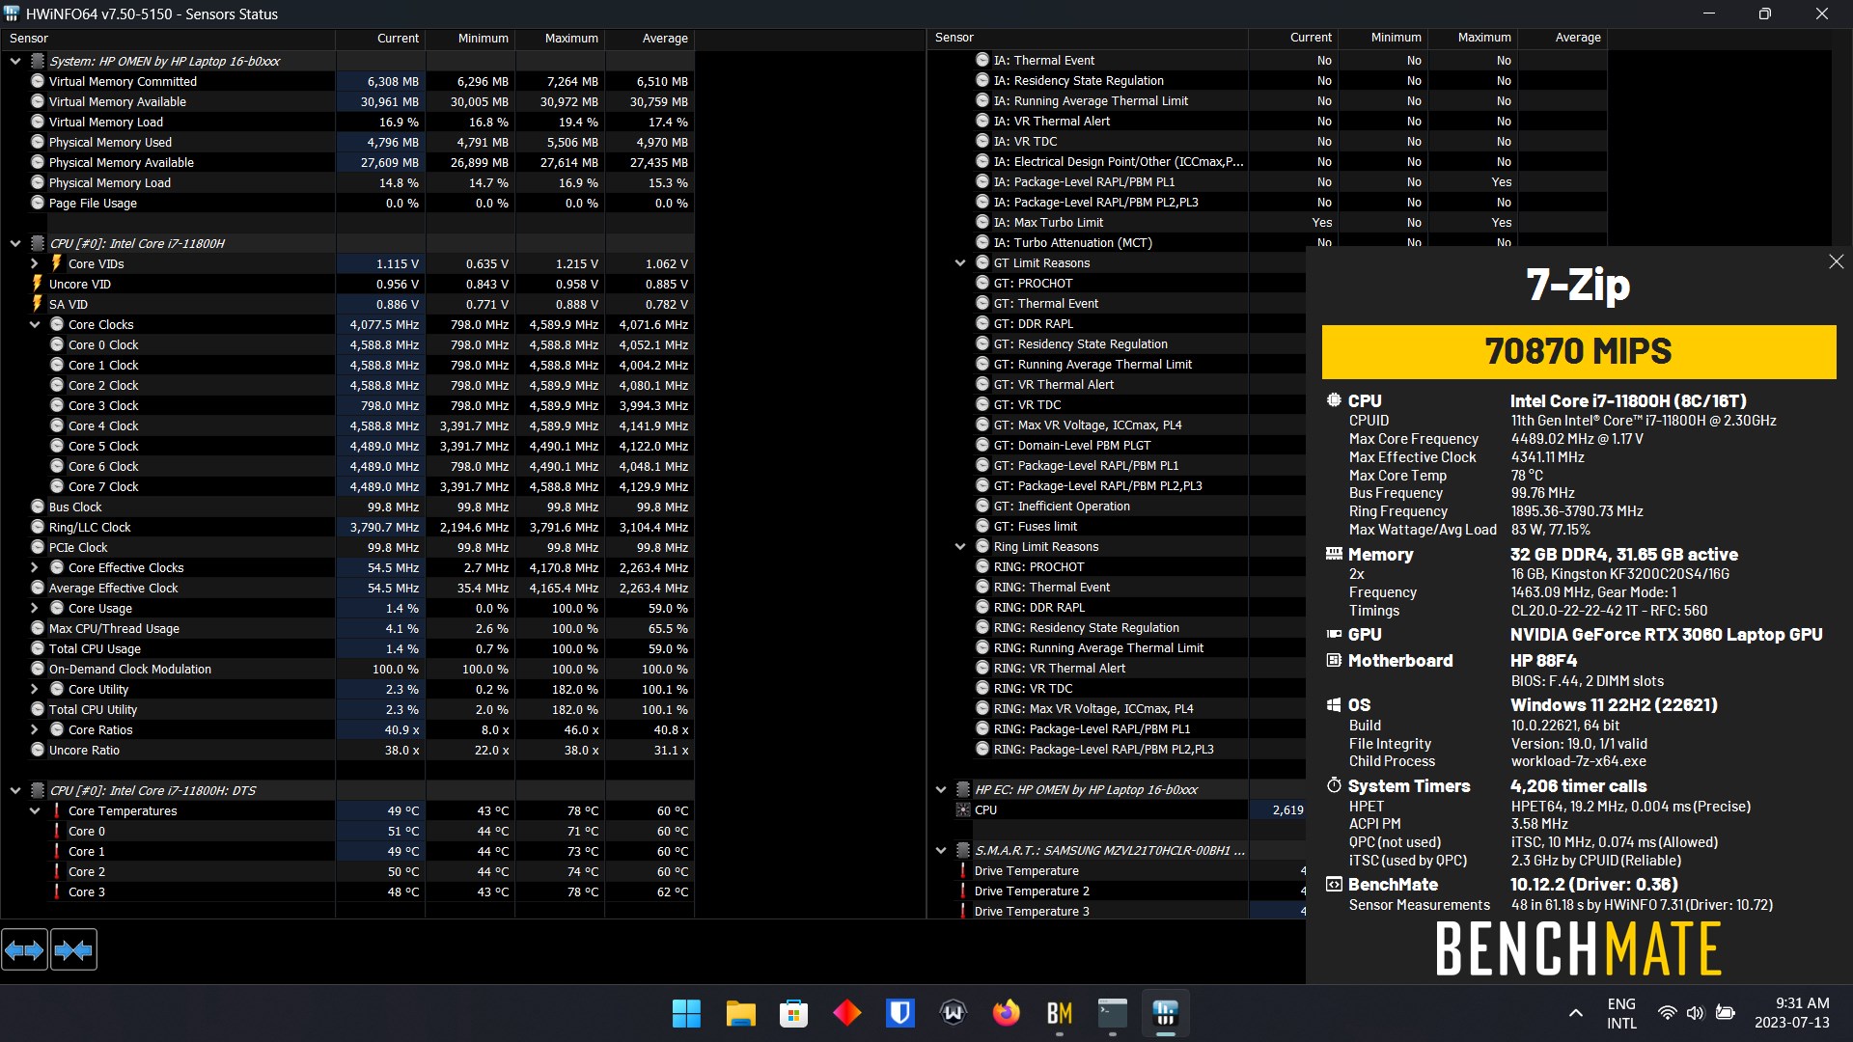Collapse the Core Clocks node
Screen dimensions: 1853x1042
[35, 324]
